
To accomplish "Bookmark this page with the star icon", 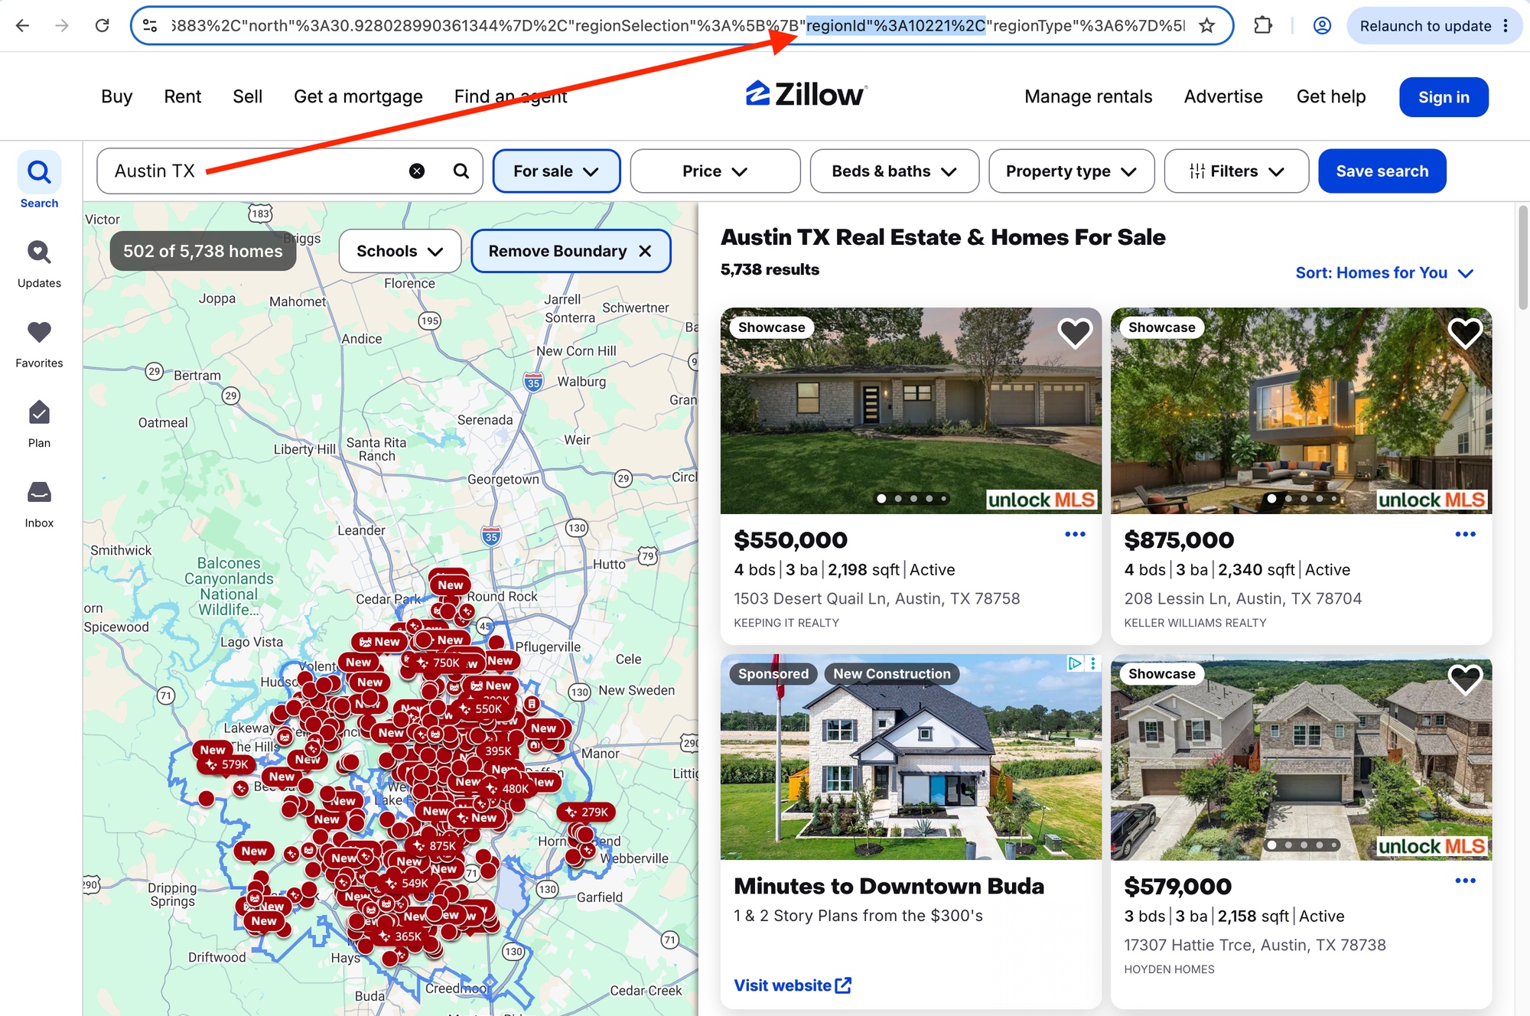I will [x=1206, y=26].
